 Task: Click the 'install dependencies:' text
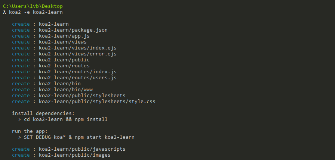[x=43, y=113]
